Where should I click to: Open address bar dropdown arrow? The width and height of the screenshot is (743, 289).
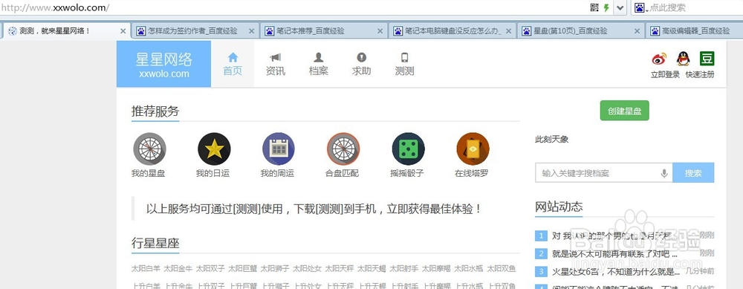[x=620, y=7]
